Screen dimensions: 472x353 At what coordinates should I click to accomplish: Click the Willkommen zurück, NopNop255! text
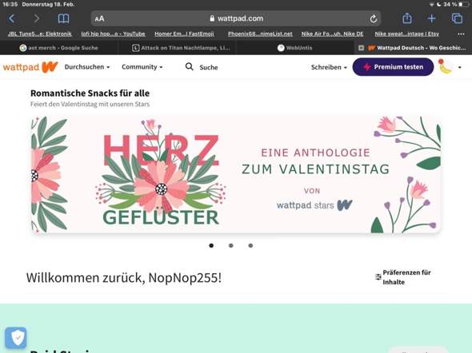[x=124, y=278]
